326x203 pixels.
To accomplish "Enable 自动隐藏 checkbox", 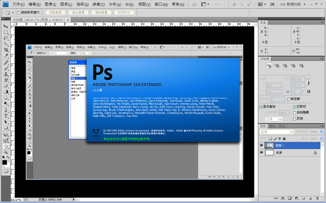I will [x=294, y=113].
